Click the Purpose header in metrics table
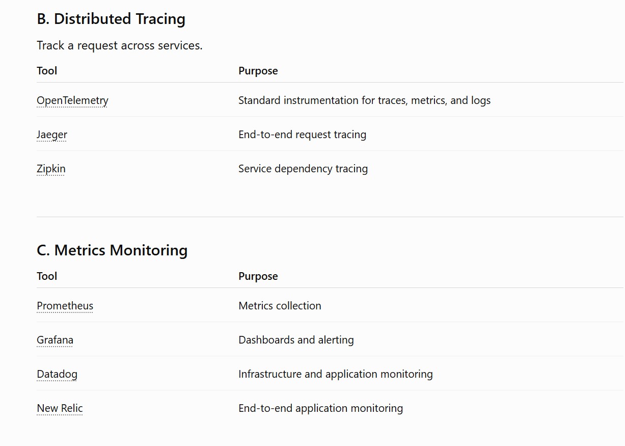Viewport: 625px width, 446px height. click(x=258, y=276)
